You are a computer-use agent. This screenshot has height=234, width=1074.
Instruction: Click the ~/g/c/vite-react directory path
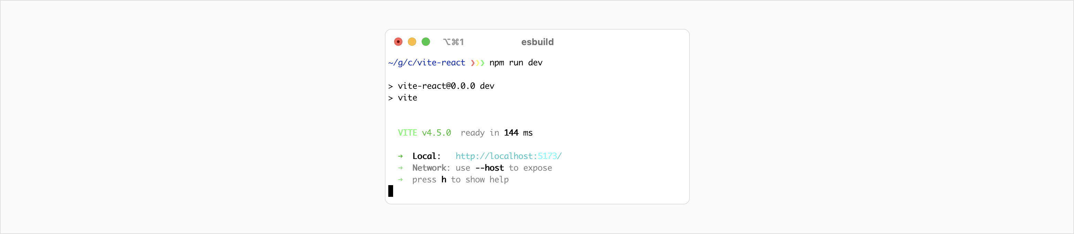[x=427, y=63]
